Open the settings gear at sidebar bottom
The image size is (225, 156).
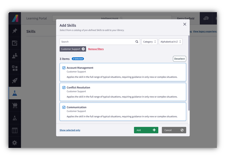point(15,143)
